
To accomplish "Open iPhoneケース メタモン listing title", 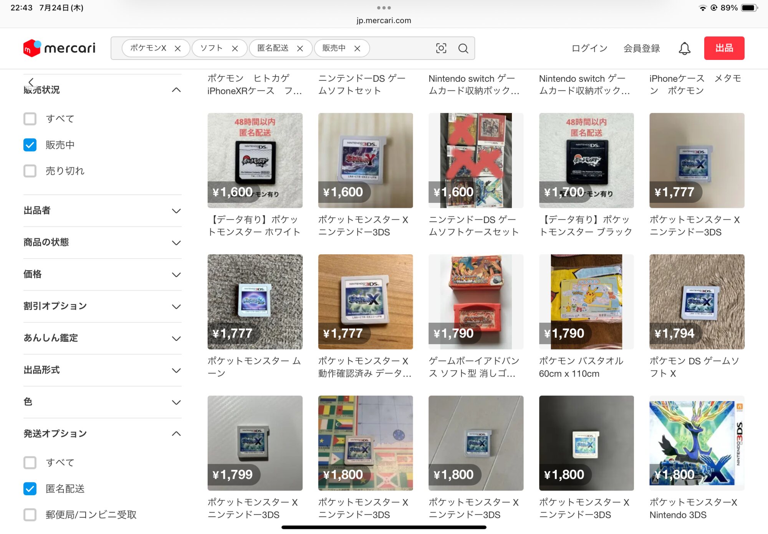I will pos(695,85).
